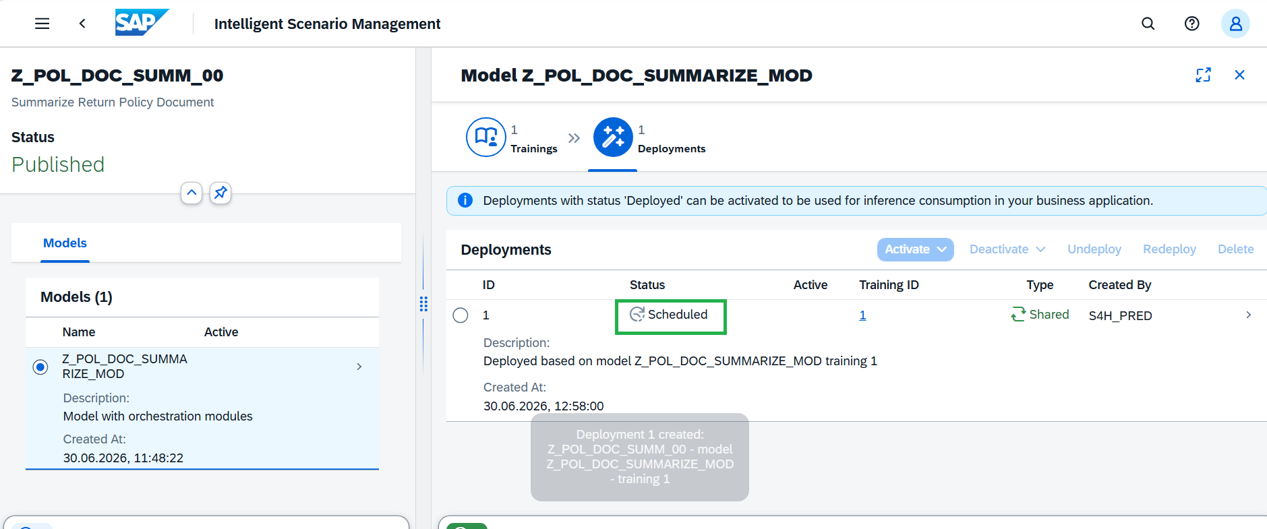Open Training ID 1 link
The height and width of the screenshot is (529, 1267).
click(862, 315)
